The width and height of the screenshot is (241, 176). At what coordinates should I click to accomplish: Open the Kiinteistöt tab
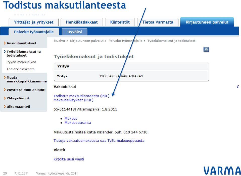click(120, 22)
